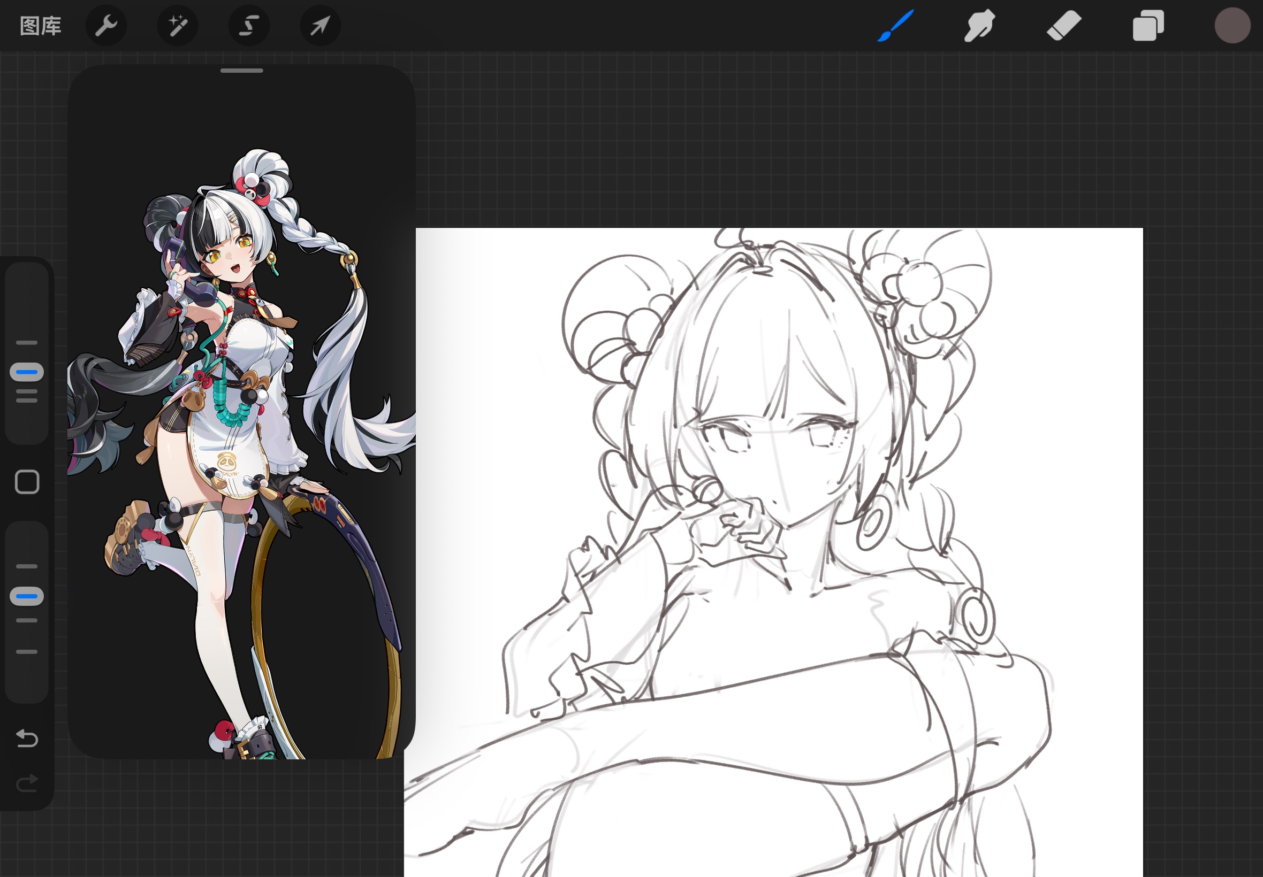Tap the square modify button on sidebar
Image resolution: width=1263 pixels, height=877 pixels.
pyautogui.click(x=27, y=482)
